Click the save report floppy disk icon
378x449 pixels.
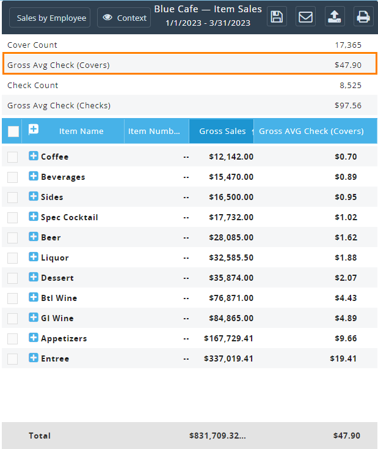(x=277, y=17)
